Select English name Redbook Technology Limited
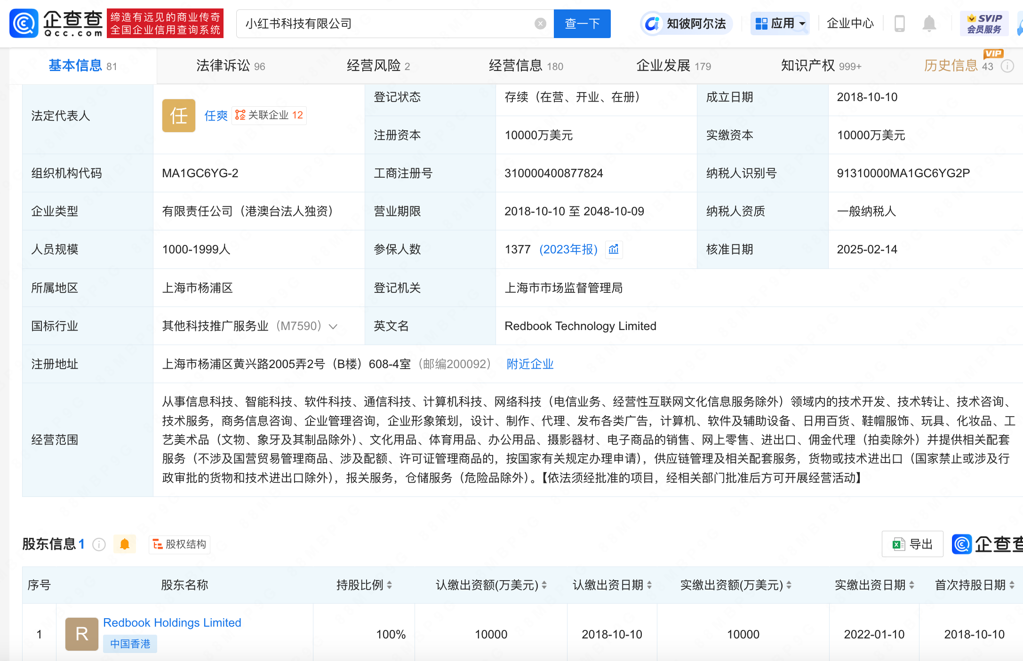 (x=580, y=326)
